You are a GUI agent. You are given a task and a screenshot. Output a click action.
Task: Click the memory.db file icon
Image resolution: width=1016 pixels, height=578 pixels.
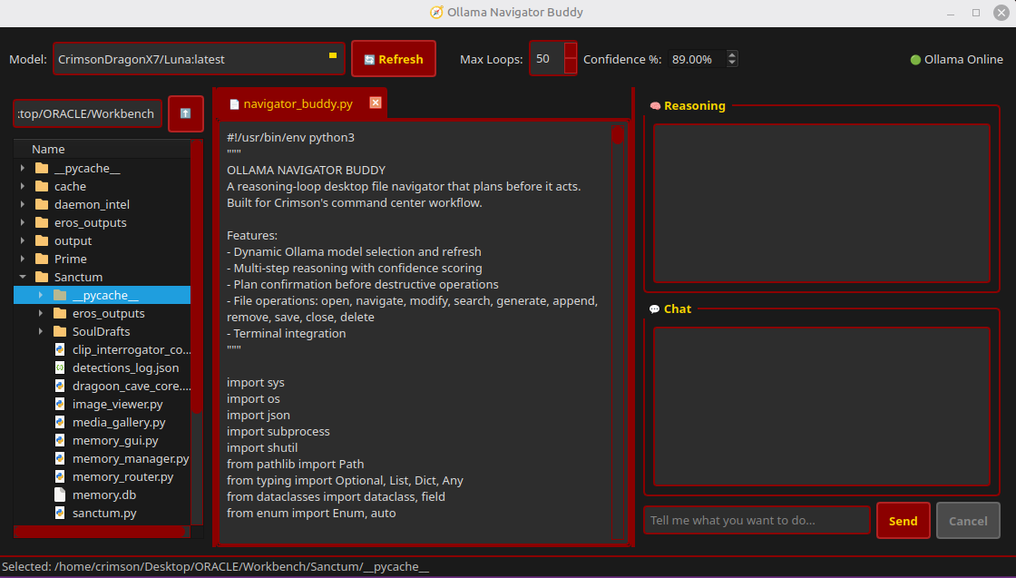(x=60, y=495)
